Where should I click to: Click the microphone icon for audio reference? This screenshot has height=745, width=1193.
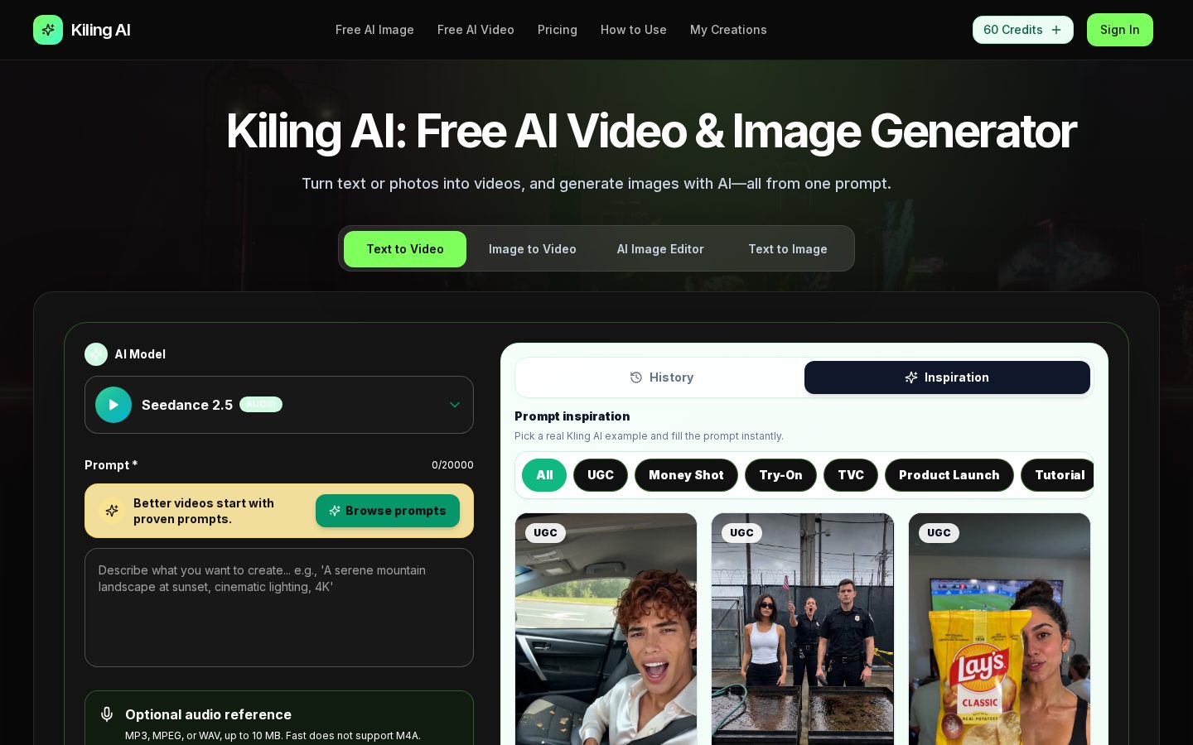106,714
